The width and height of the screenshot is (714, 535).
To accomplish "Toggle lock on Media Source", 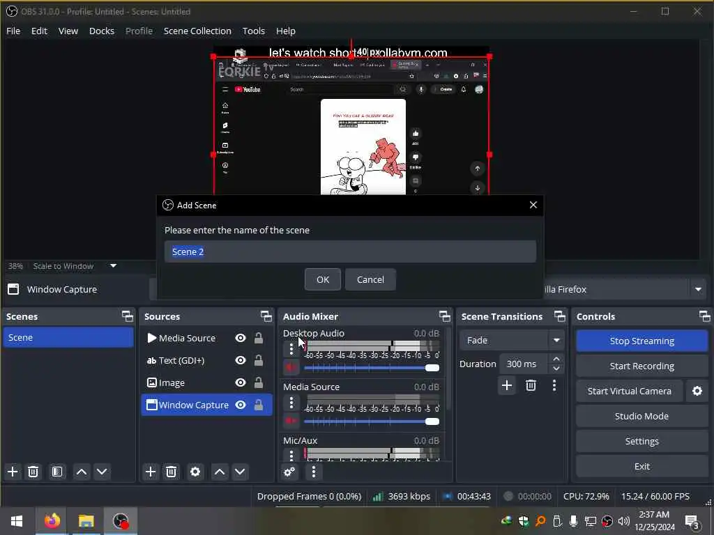I will [x=259, y=338].
